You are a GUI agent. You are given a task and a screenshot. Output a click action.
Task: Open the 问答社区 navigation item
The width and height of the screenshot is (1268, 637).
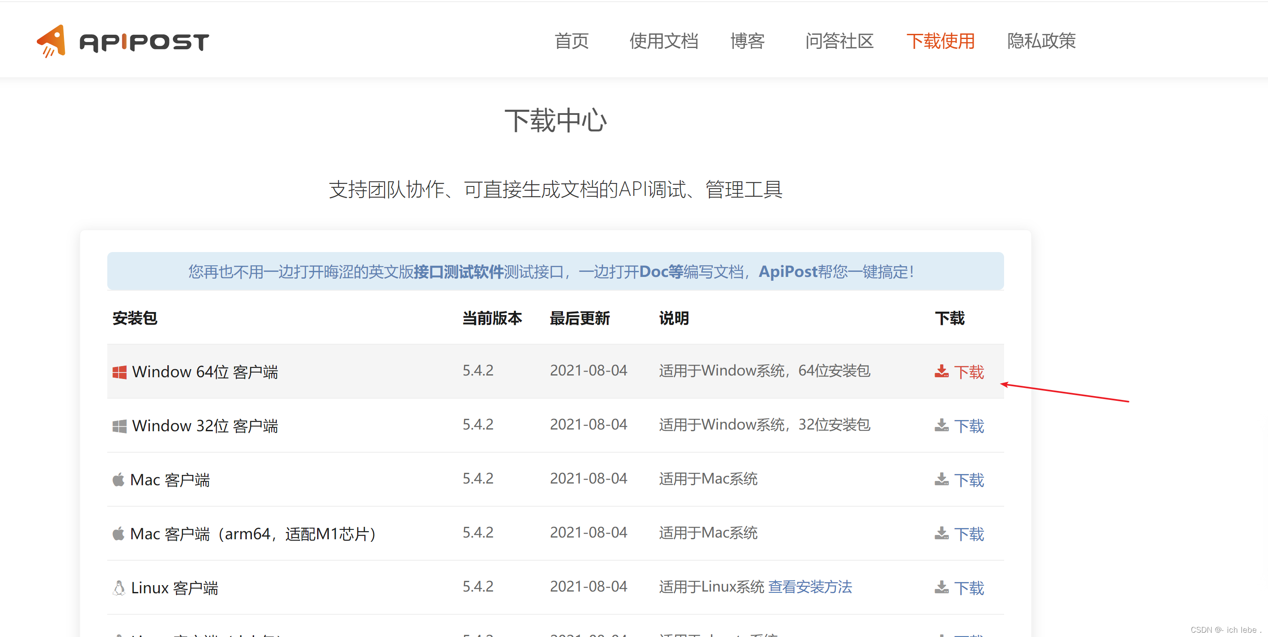pyautogui.click(x=839, y=41)
